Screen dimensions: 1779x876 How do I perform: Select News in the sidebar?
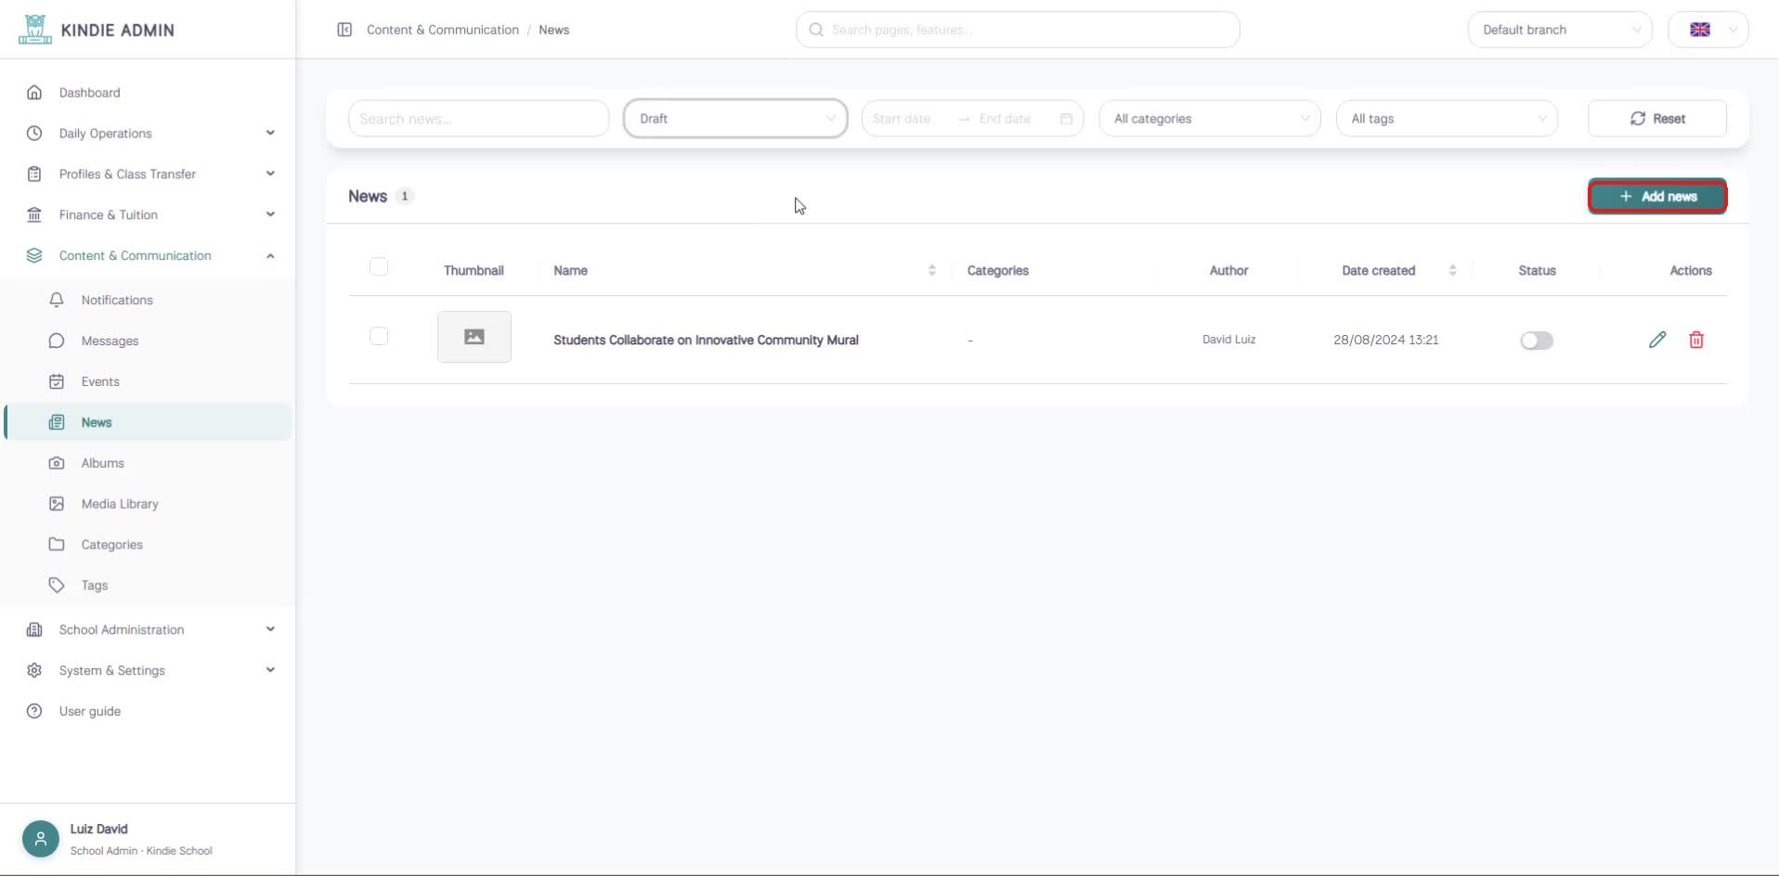[x=148, y=422]
